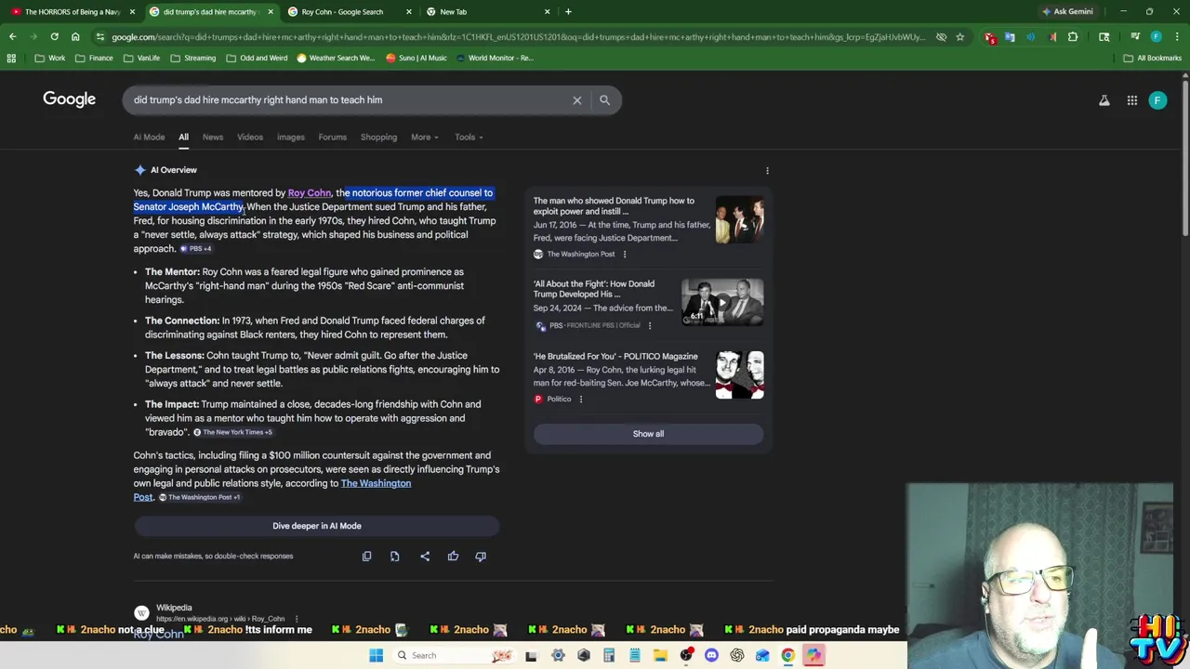Open the PBS Frontline video thumbnail

(722, 302)
